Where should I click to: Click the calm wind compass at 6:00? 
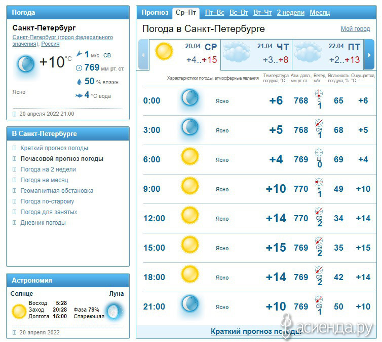click(319, 152)
